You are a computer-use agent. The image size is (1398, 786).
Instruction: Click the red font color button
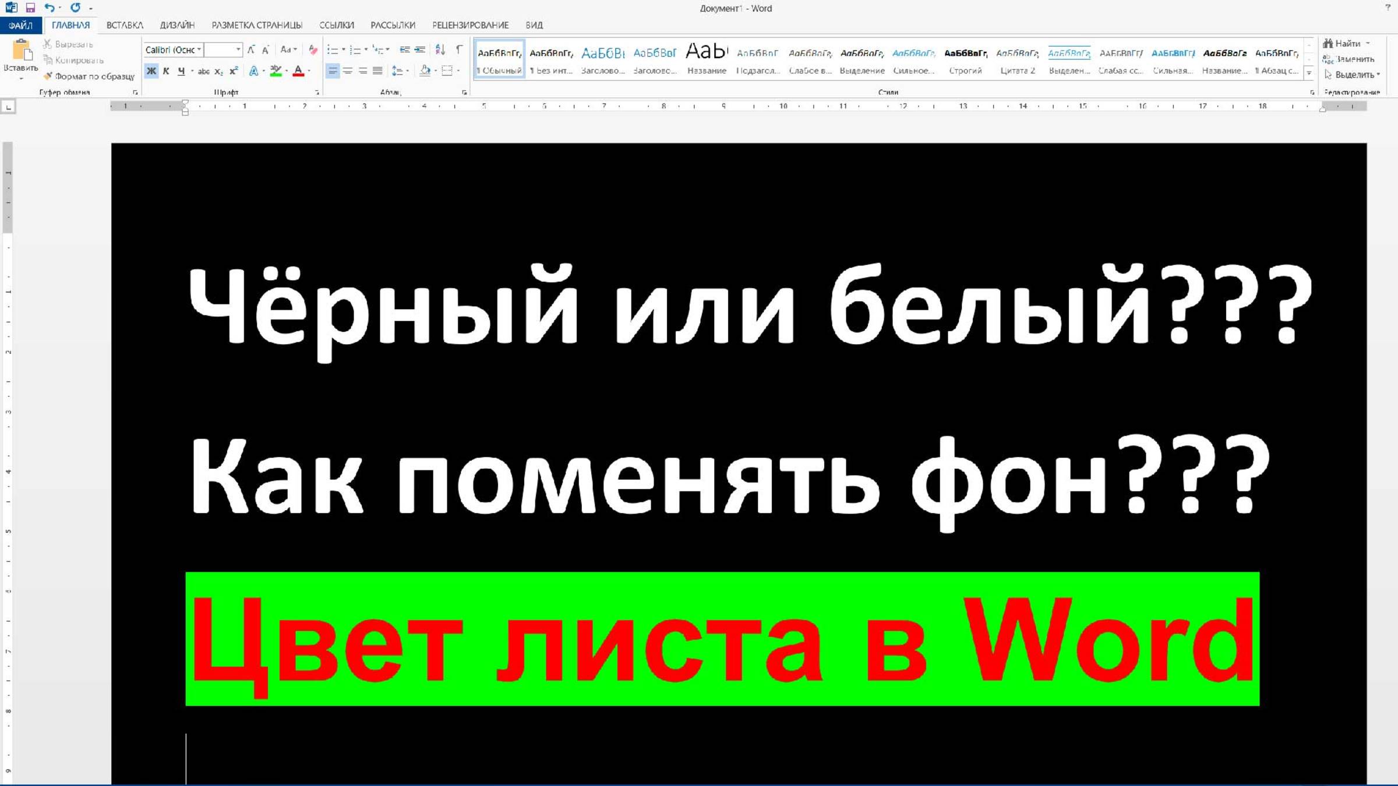point(298,71)
